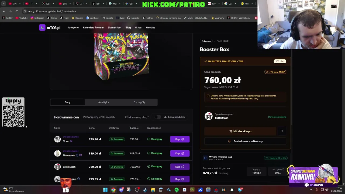
Task: Open the Instagram bookmark
Action: (x=37, y=18)
